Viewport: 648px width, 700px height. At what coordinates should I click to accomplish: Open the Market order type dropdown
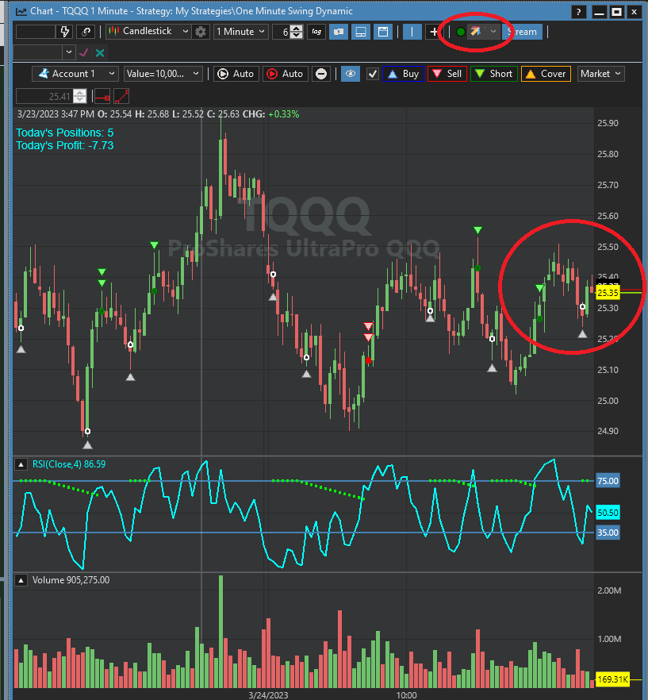pyautogui.click(x=600, y=74)
